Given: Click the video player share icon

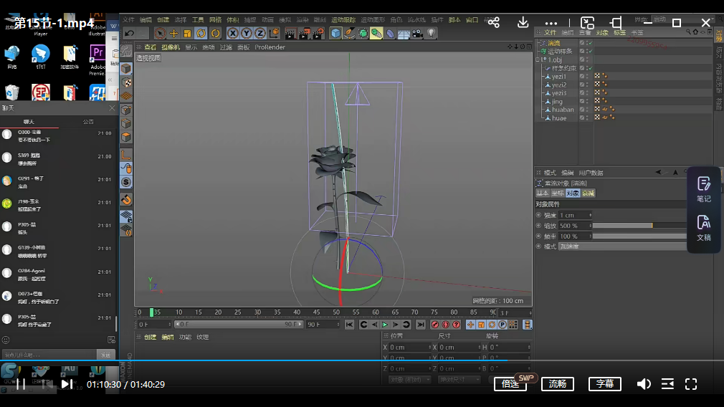Looking at the screenshot, I should pyautogui.click(x=494, y=22).
